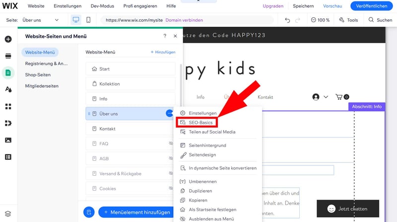Image resolution: width=397 pixels, height=222 pixels.
Task: Click the + Hinzufügen link
Action: (x=163, y=52)
